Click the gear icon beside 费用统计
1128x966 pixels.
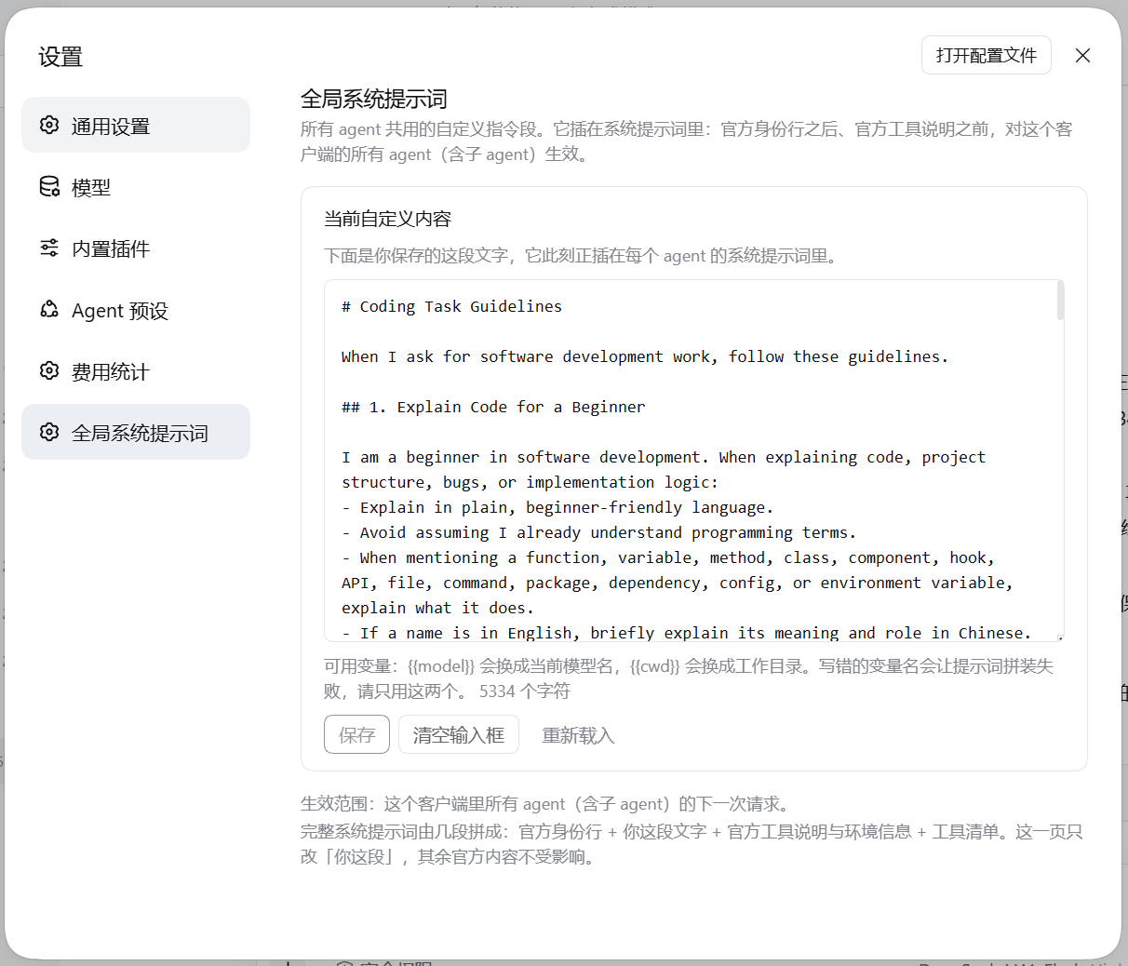(x=49, y=370)
